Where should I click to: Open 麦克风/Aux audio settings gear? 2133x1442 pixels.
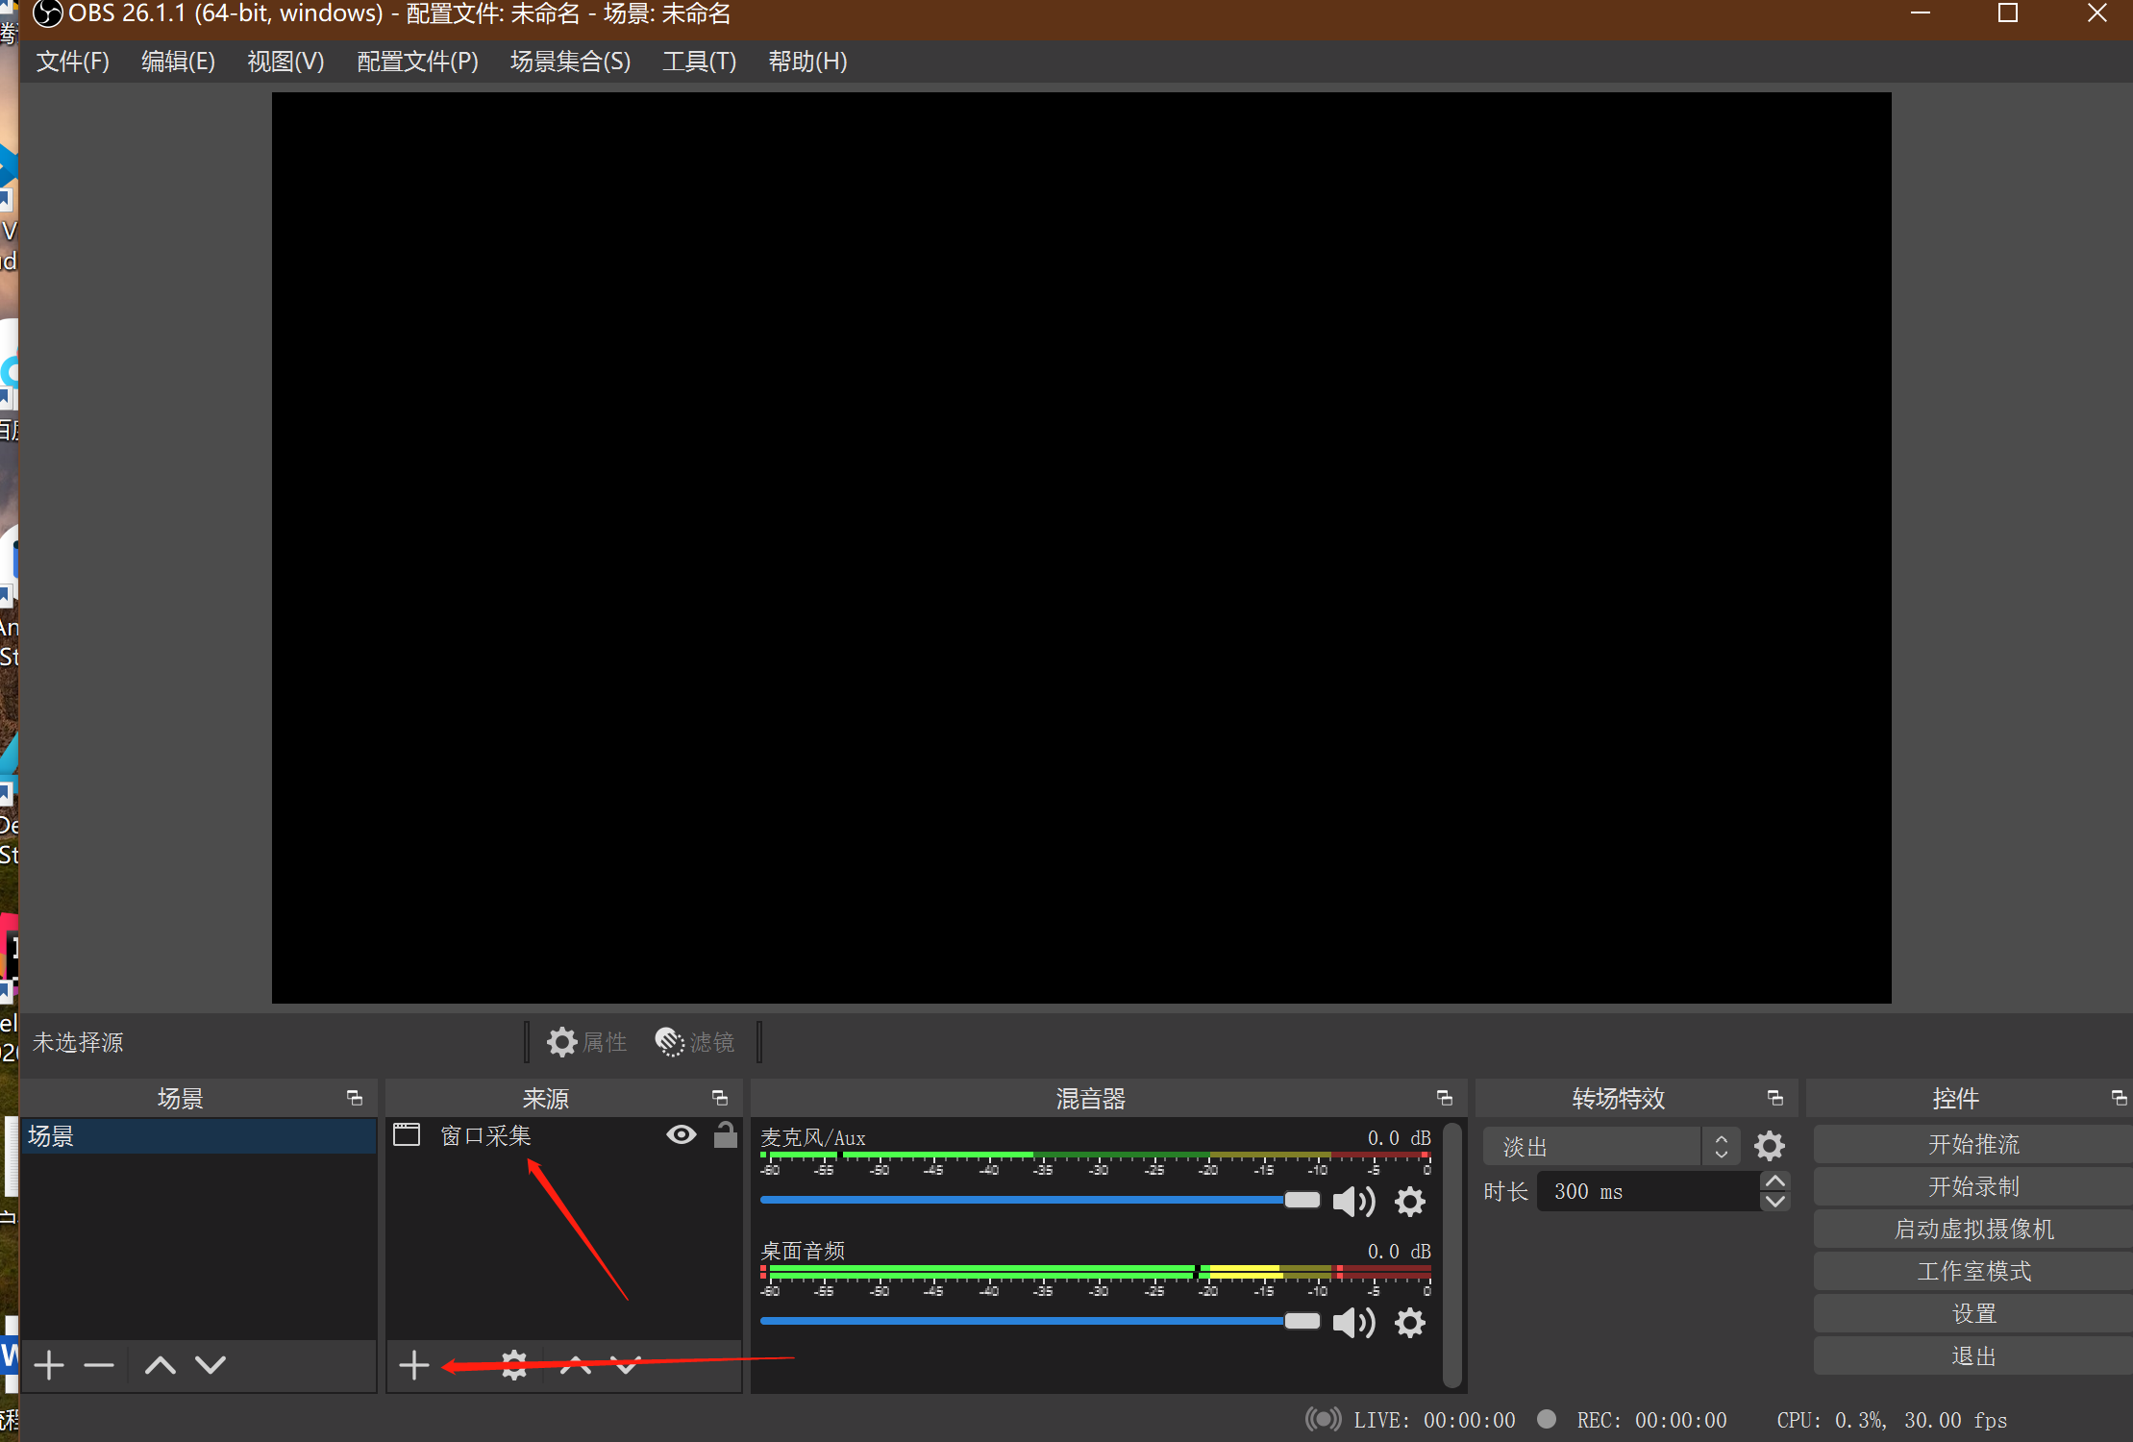[x=1410, y=1201]
